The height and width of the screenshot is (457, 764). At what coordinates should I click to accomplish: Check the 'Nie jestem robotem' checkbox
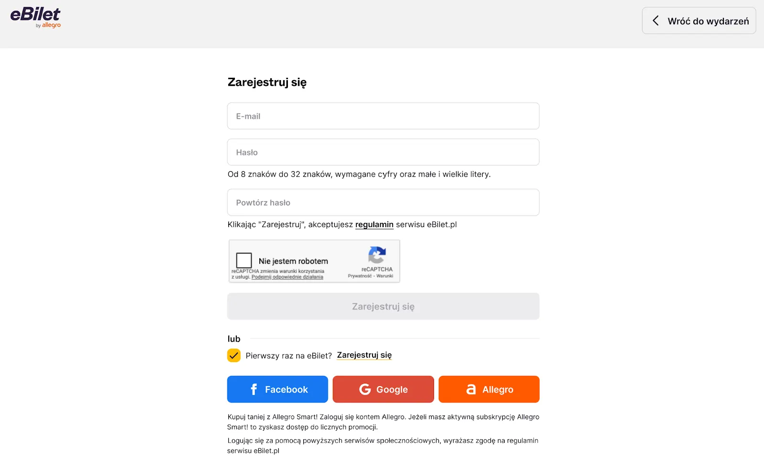click(x=244, y=260)
